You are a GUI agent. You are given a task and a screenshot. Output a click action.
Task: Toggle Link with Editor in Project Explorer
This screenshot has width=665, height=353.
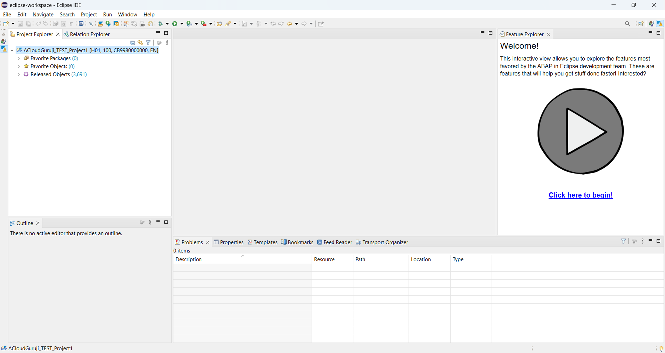point(140,43)
